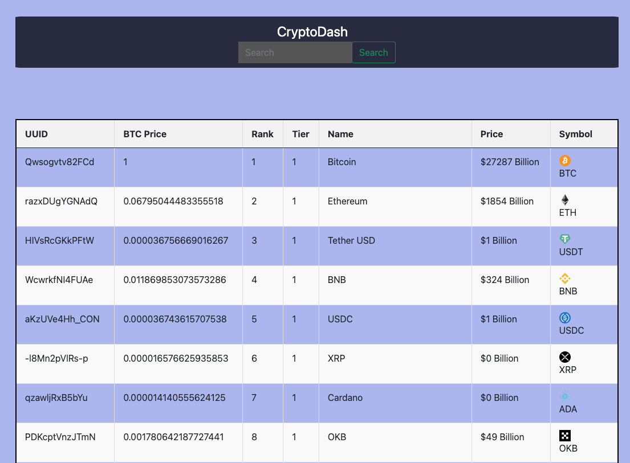This screenshot has height=463, width=630.
Task: Click the Ethereum name cell
Action: tap(347, 201)
